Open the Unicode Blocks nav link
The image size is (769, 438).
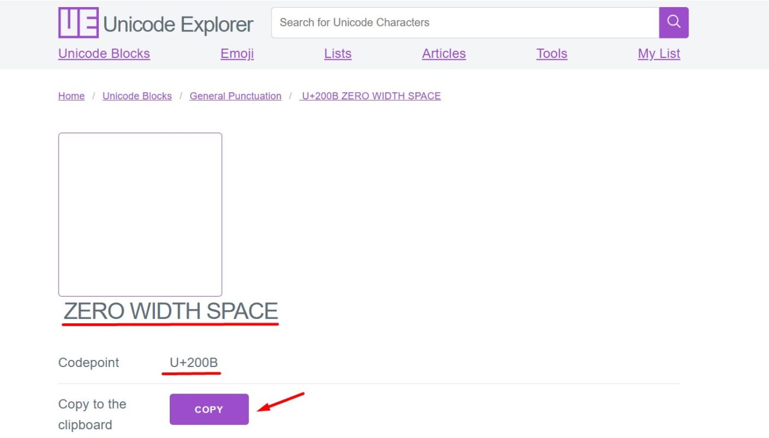(x=104, y=54)
